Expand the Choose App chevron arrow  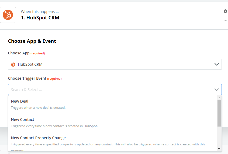coord(216,64)
